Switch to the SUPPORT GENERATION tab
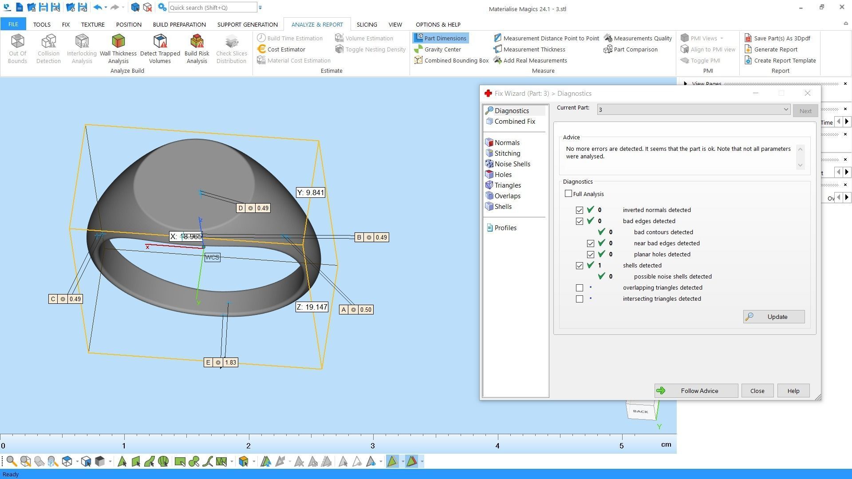 pos(247,24)
